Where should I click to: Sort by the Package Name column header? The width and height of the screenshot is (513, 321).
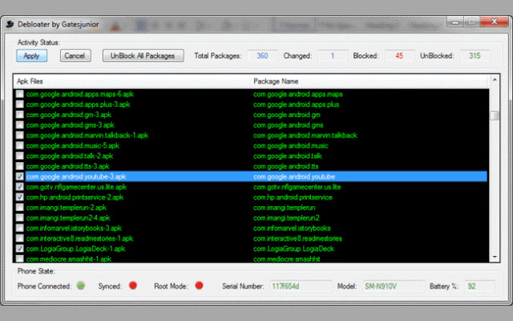point(370,81)
